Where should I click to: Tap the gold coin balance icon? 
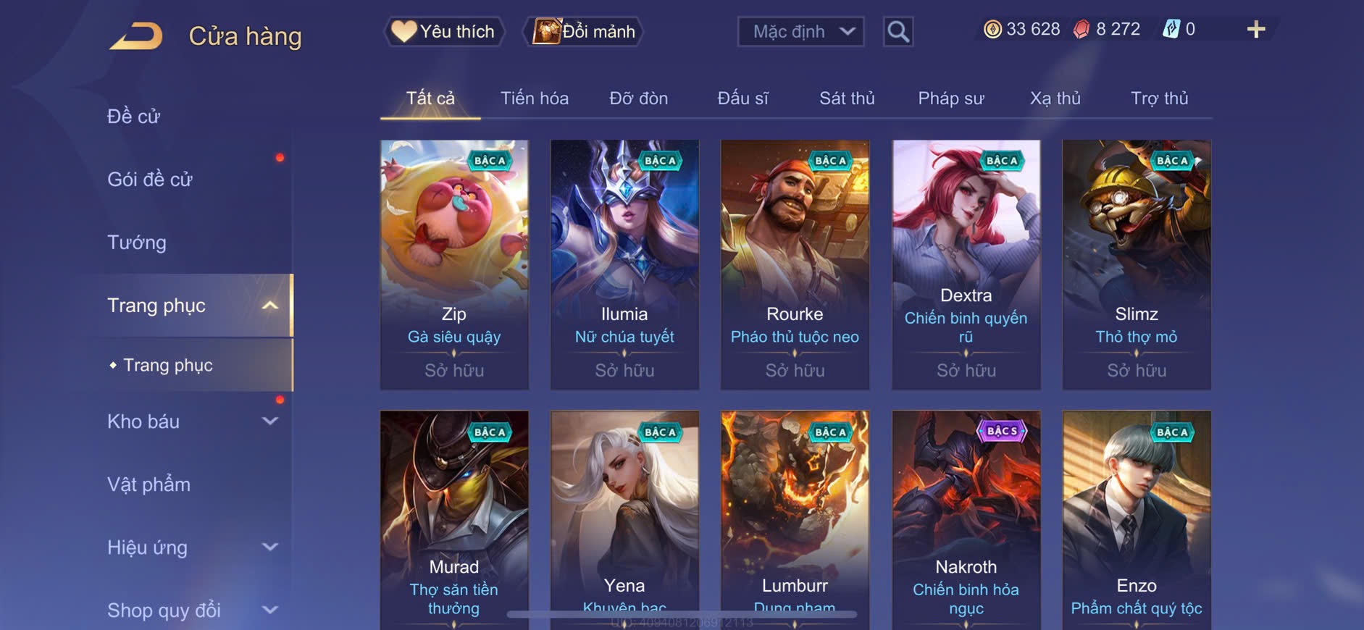pos(992,30)
